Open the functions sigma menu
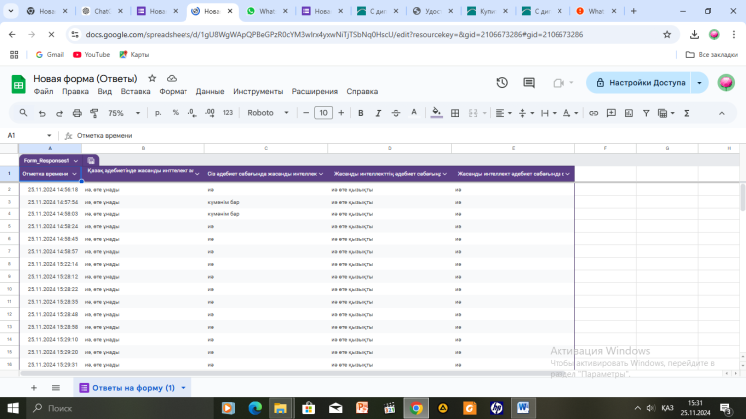The width and height of the screenshot is (746, 419). pos(686,113)
